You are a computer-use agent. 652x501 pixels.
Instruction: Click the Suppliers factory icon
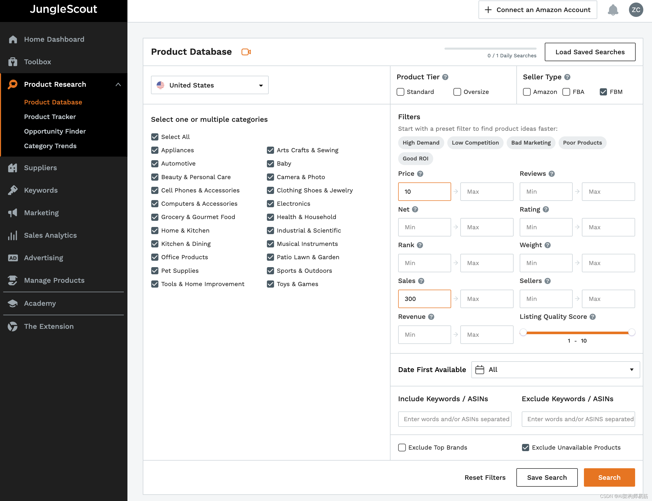click(x=13, y=168)
